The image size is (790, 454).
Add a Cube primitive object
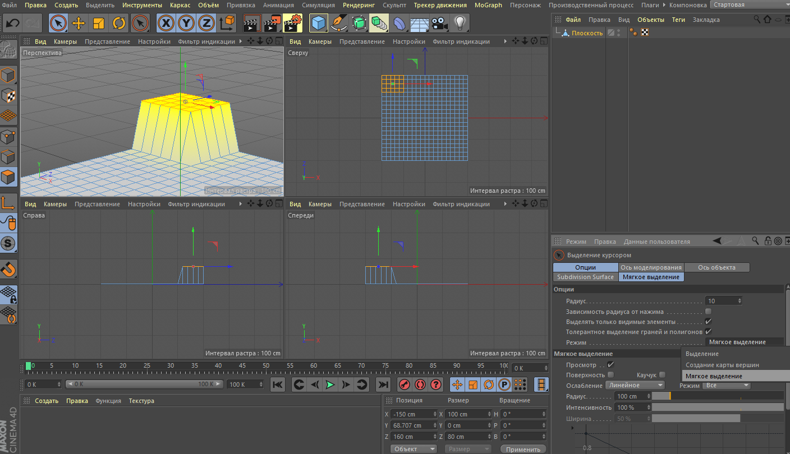pyautogui.click(x=319, y=23)
